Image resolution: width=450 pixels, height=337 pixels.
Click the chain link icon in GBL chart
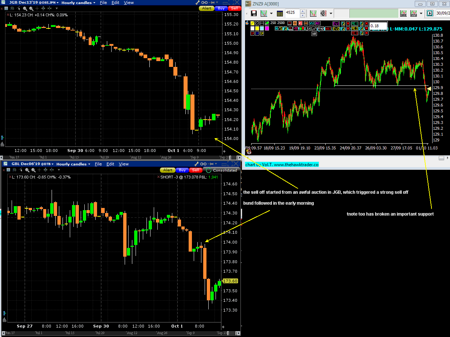pos(204,164)
